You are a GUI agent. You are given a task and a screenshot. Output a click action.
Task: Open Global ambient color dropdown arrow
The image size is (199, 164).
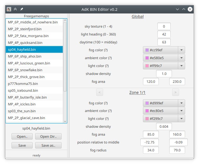(x=181, y=58)
